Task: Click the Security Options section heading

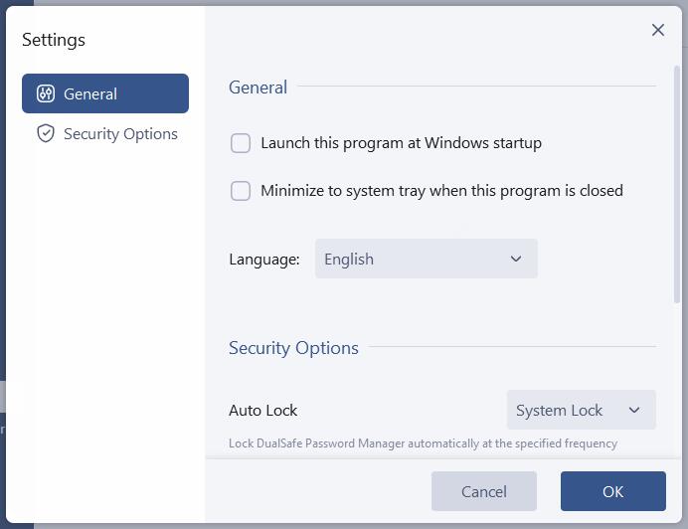Action: coord(293,348)
